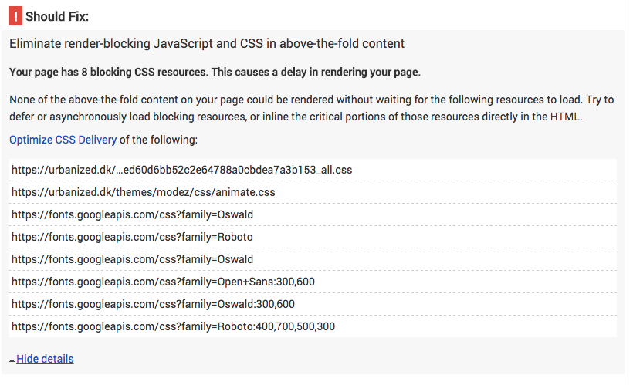633x385 pixels.
Task: Select the Oswald:300,600 font URL row
Action: tap(153, 304)
